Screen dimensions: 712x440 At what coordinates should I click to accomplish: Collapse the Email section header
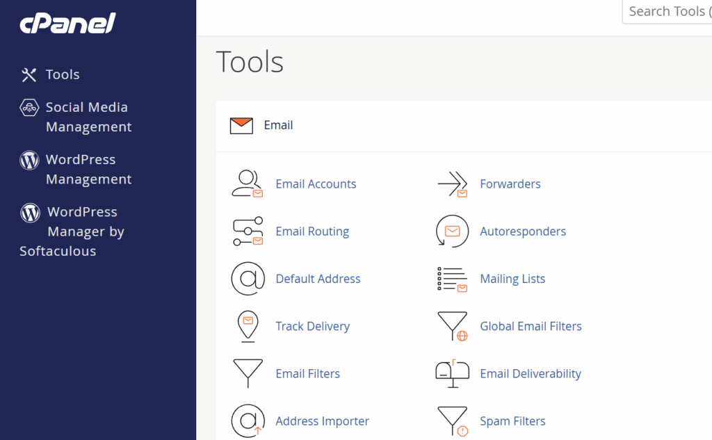[x=464, y=126]
